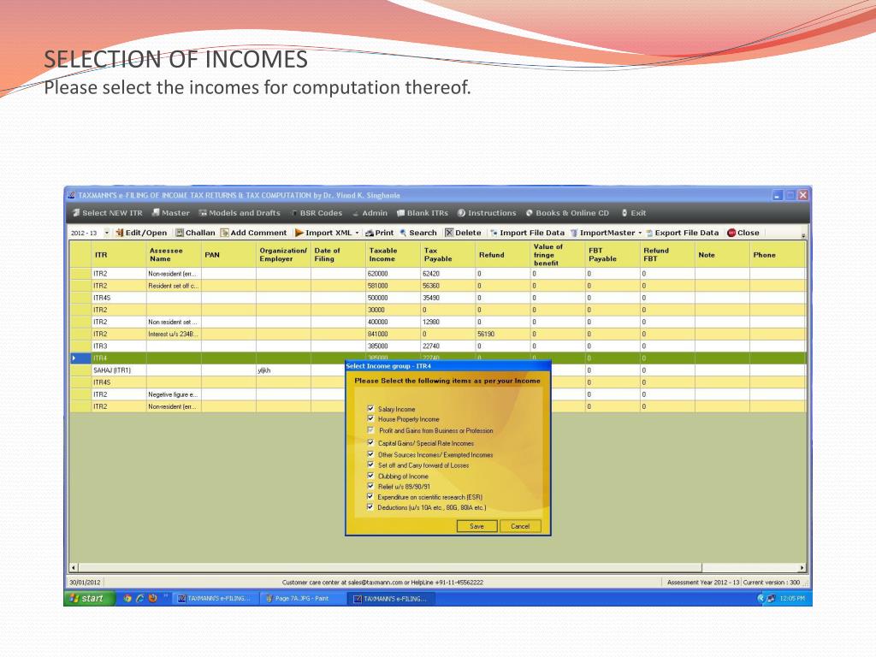Toggle the Clubbing of Income checkbox

(x=370, y=476)
